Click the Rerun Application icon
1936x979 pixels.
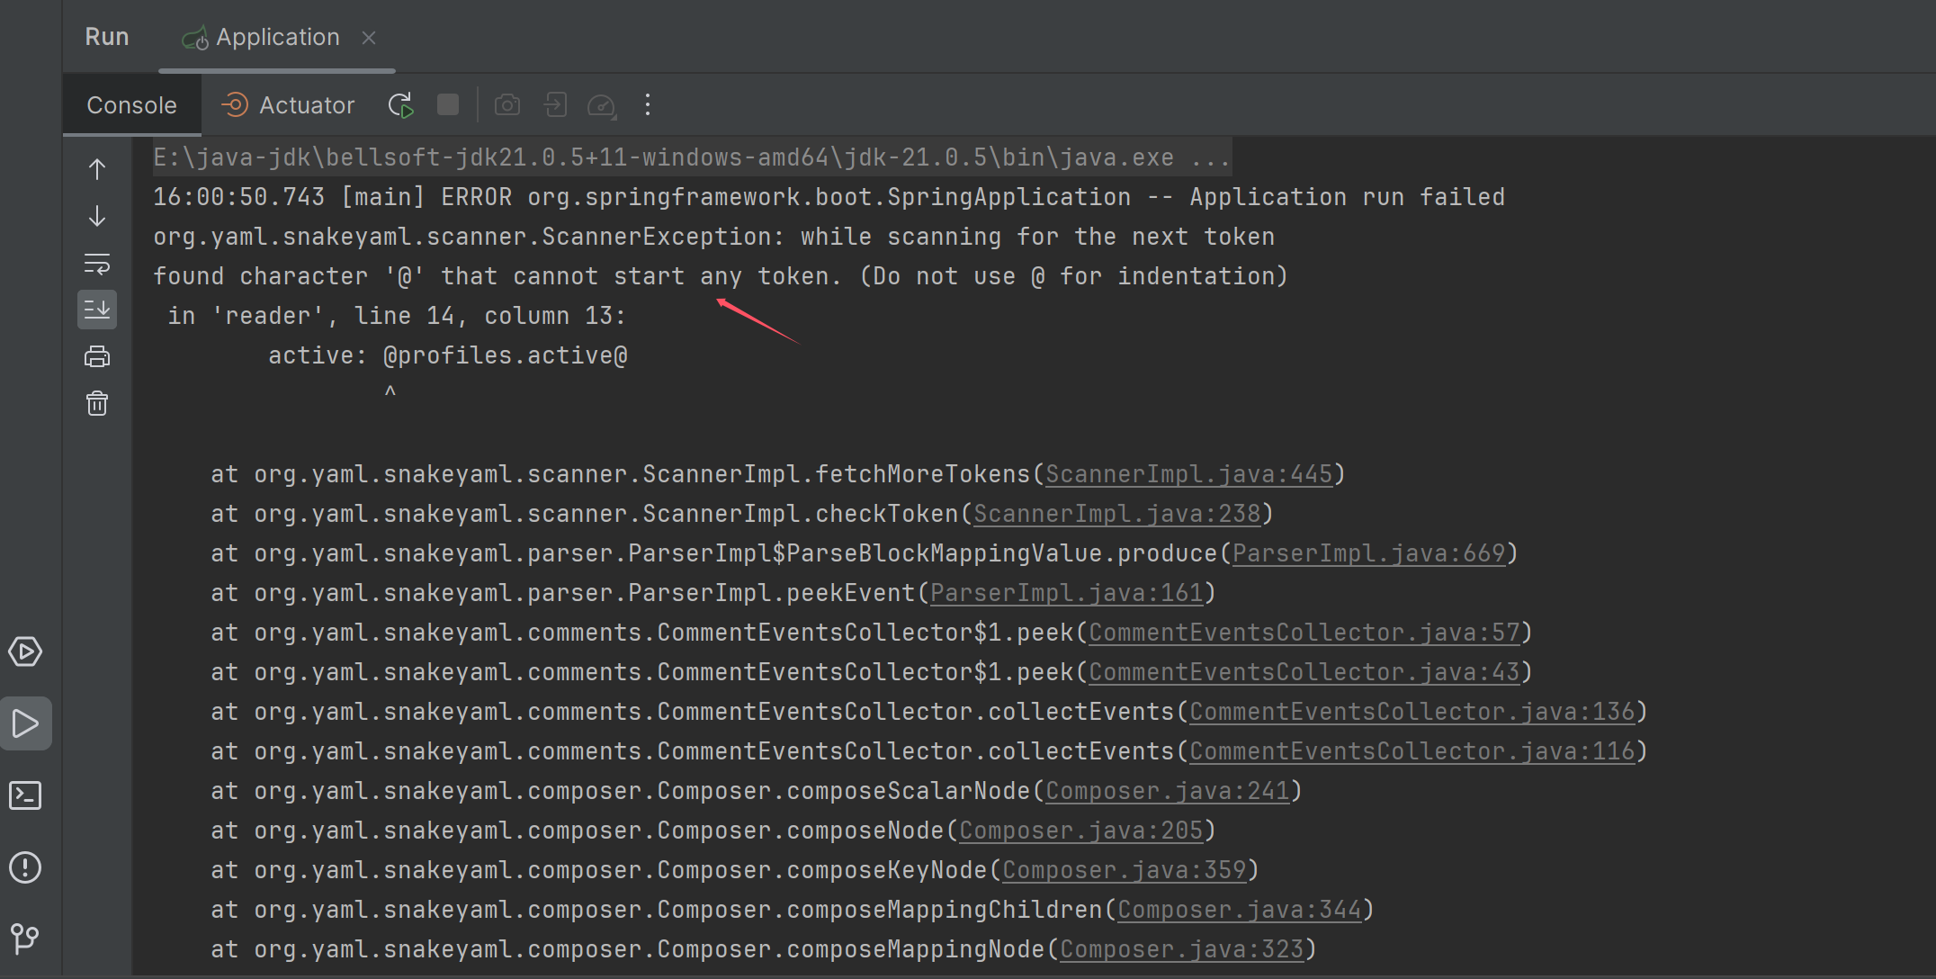coord(401,105)
